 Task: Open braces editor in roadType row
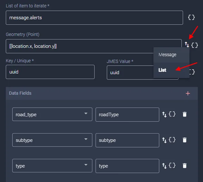[172, 114]
